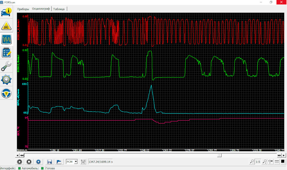The height and width of the screenshot is (170, 287).
Task: Open the vehicle information section
Action: point(6,12)
